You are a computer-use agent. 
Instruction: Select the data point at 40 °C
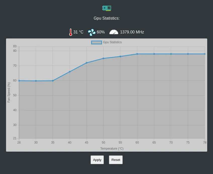[70, 72]
